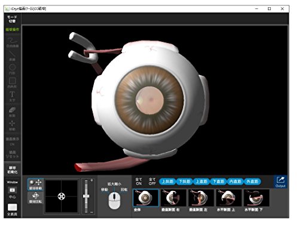The height and width of the screenshot is (225, 299).
Task: Select the move arrows tool in left toolbar
Action: click(x=12, y=125)
